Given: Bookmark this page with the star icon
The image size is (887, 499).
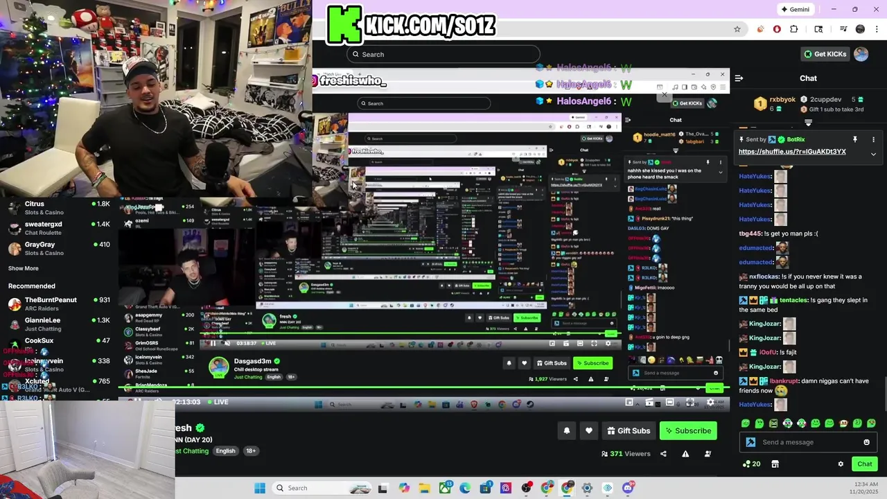Looking at the screenshot, I should point(737,29).
